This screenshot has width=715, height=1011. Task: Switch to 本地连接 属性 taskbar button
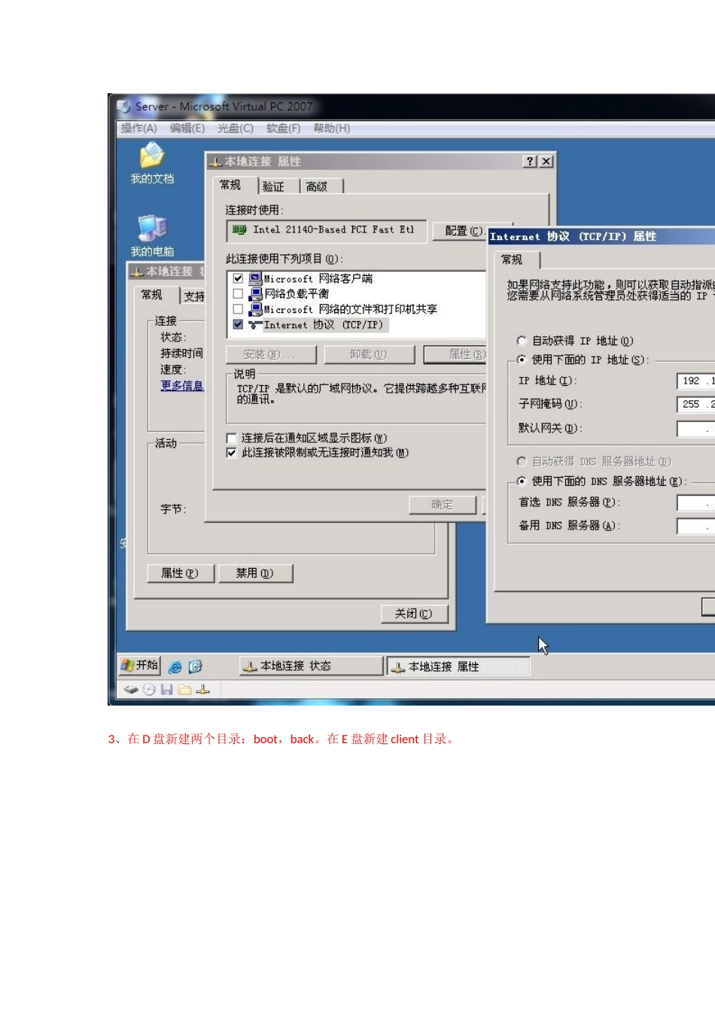tap(458, 666)
